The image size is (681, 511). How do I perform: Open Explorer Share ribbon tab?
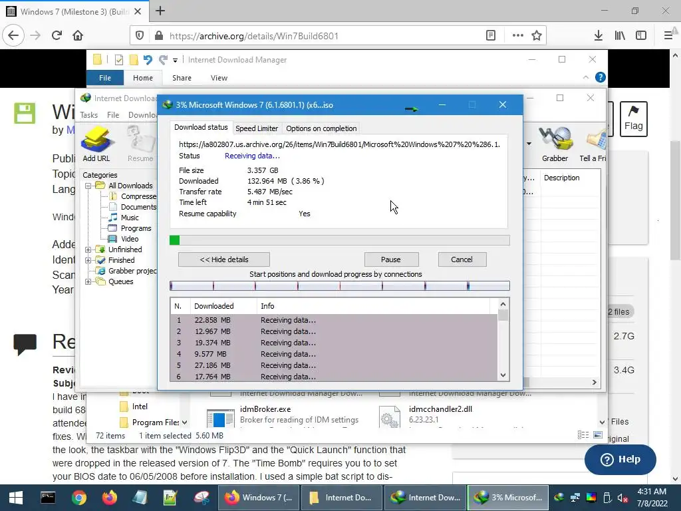click(182, 78)
